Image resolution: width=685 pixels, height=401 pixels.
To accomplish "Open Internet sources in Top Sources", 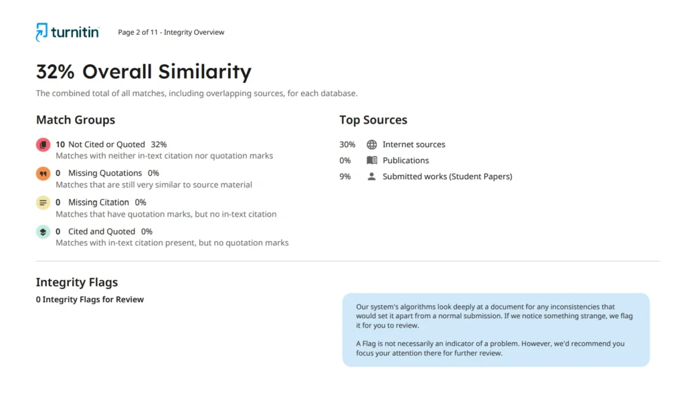I will [413, 144].
